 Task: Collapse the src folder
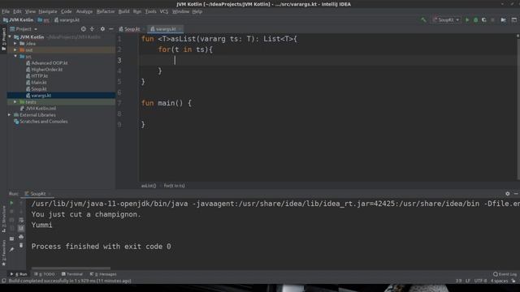[15, 56]
